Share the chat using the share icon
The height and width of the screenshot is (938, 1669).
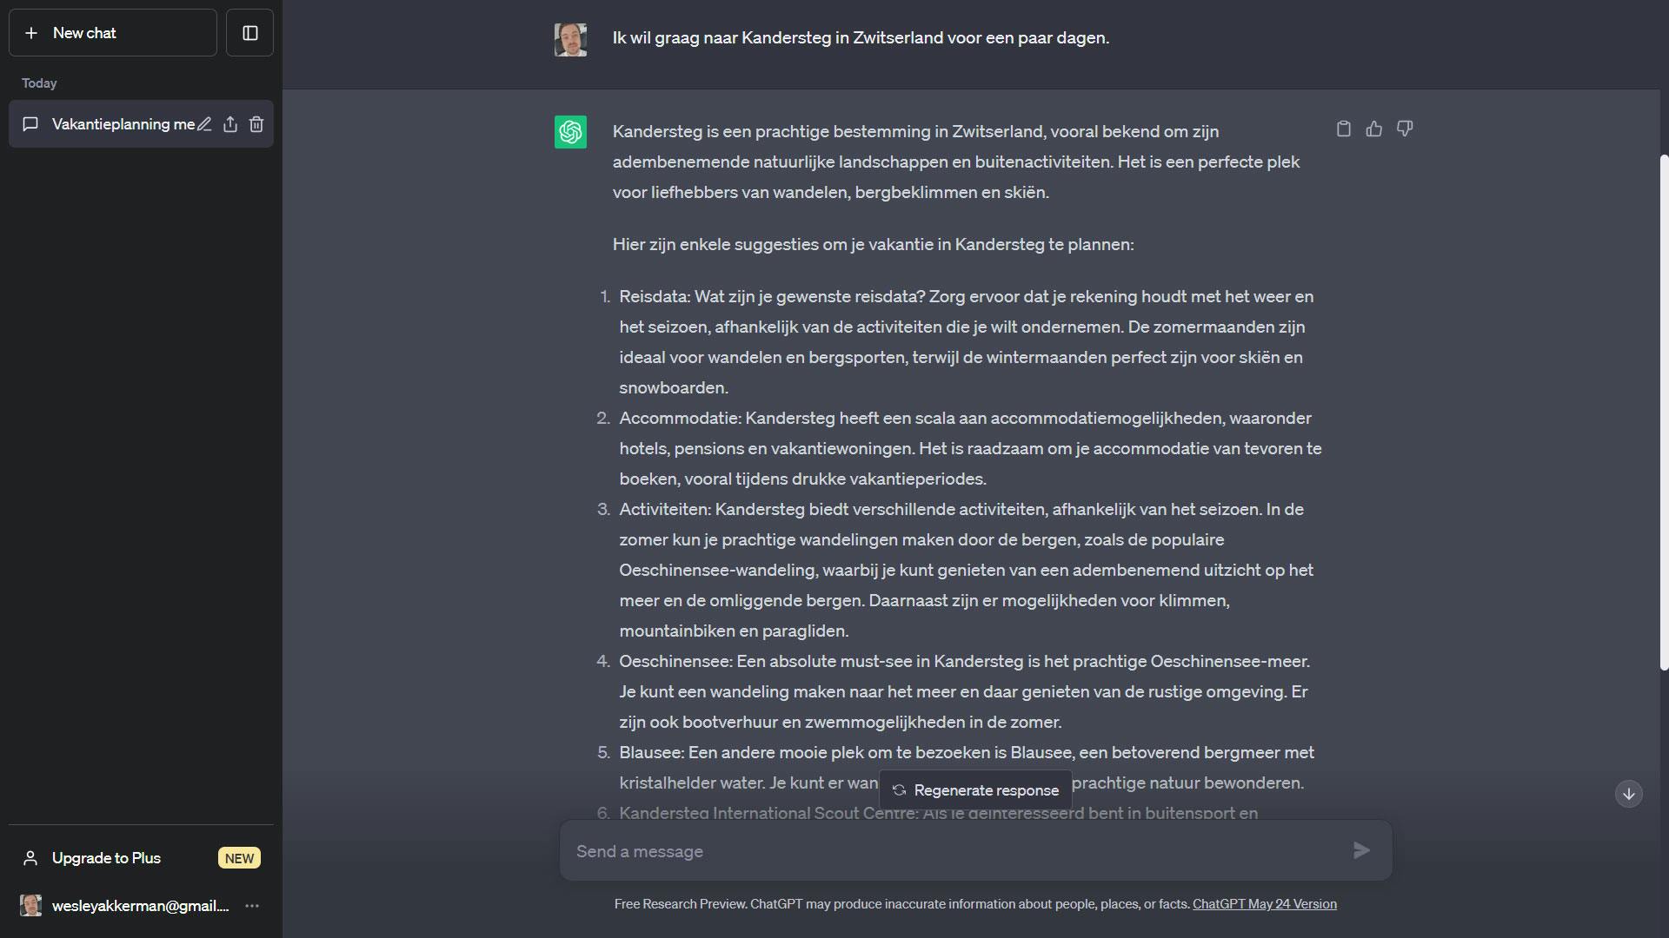(x=230, y=124)
